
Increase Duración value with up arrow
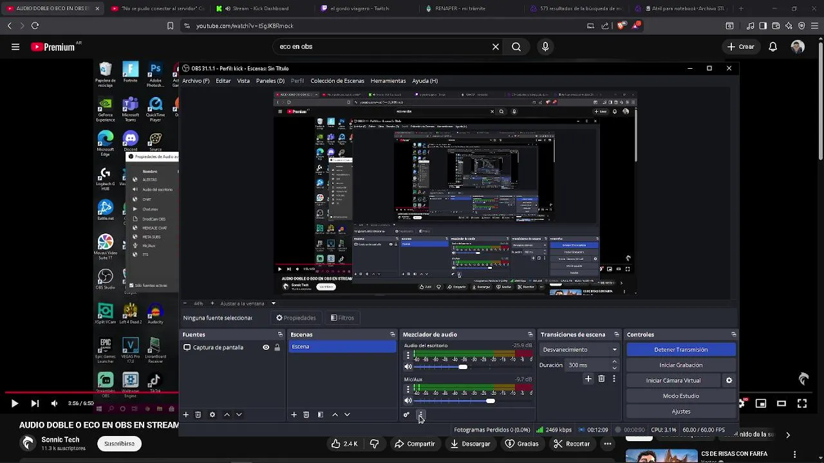point(614,362)
